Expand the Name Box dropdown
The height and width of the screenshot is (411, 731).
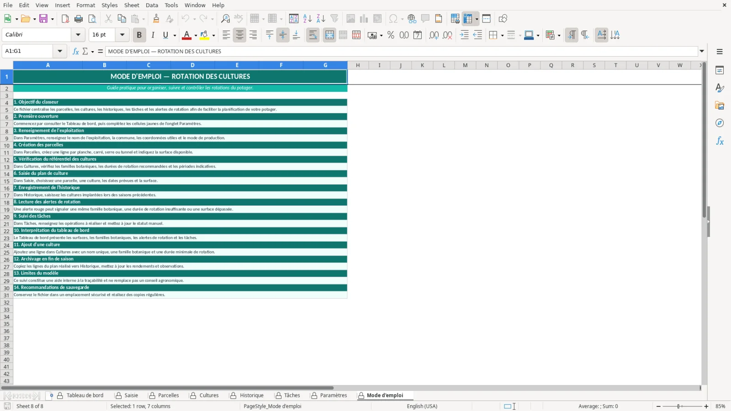[60, 51]
